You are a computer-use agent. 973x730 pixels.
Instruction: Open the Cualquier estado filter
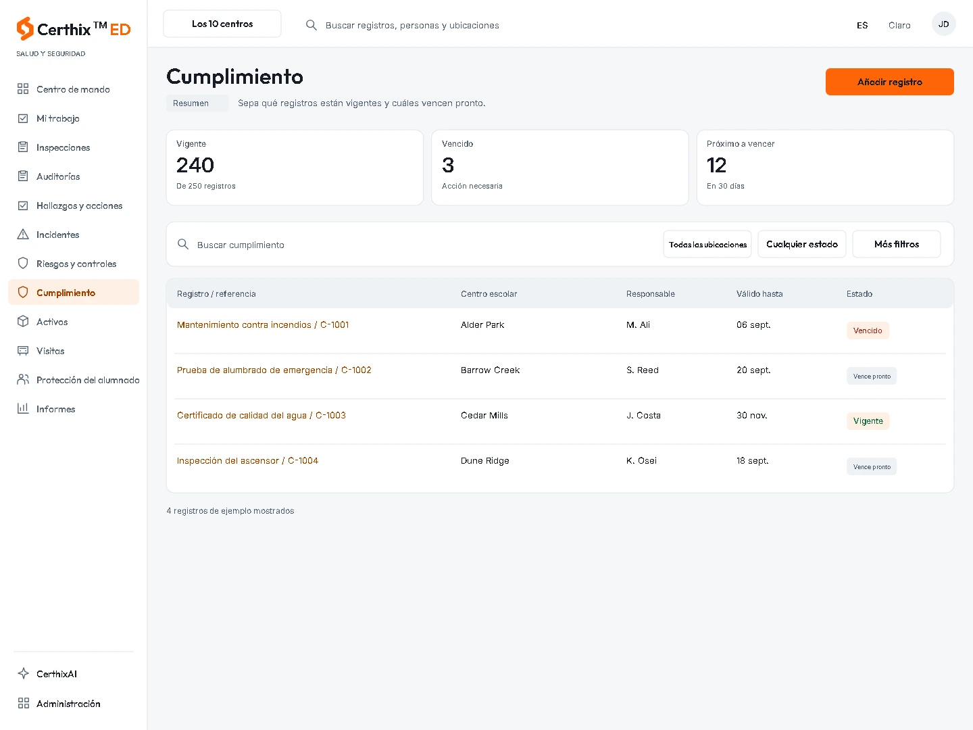(802, 244)
